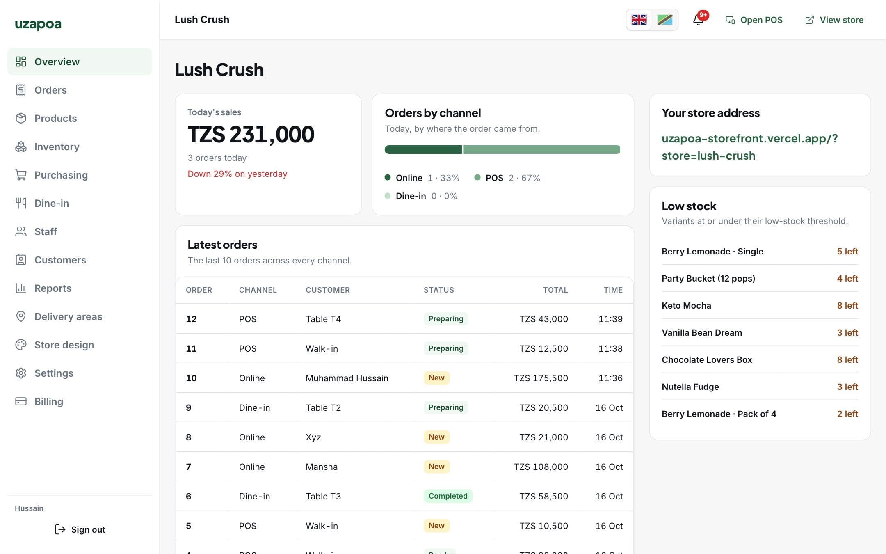Image resolution: width=886 pixels, height=554 pixels.
Task: Click the Inventory cubes icon
Action: click(x=21, y=147)
